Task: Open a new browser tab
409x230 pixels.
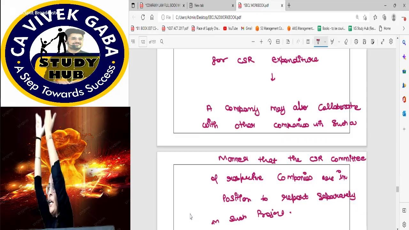Action: 289,5
